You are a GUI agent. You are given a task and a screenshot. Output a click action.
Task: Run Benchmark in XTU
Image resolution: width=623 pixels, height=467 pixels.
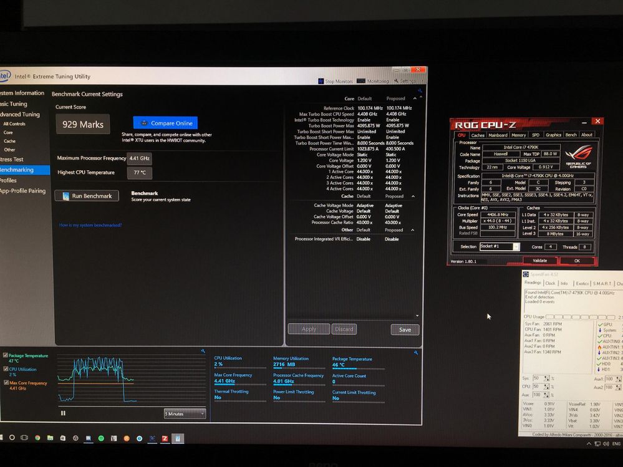[87, 196]
